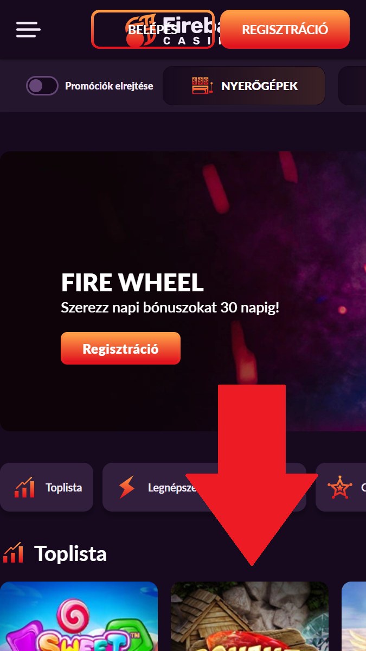Image resolution: width=366 pixels, height=651 pixels.
Task: Click the bar chart icon in Toplista chip
Action: click(25, 487)
